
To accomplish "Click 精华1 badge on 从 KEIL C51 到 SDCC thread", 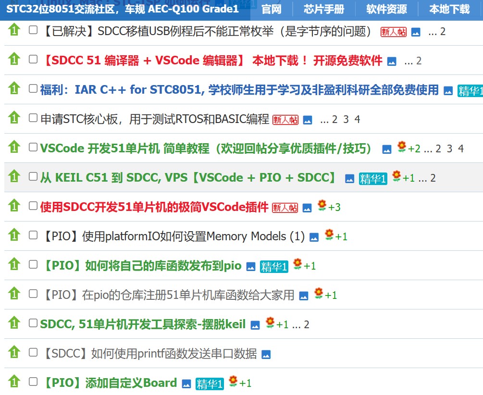I will click(373, 179).
